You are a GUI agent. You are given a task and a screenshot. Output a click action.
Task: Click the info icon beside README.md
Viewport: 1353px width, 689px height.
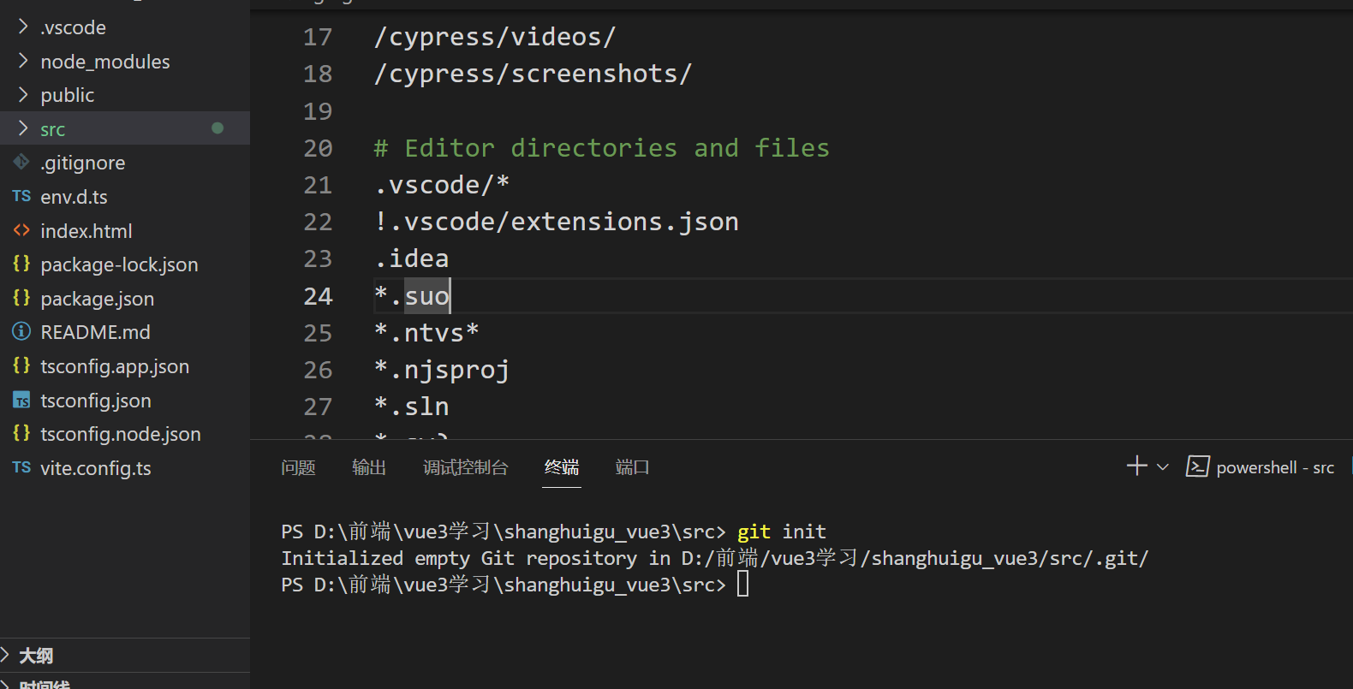tap(21, 332)
